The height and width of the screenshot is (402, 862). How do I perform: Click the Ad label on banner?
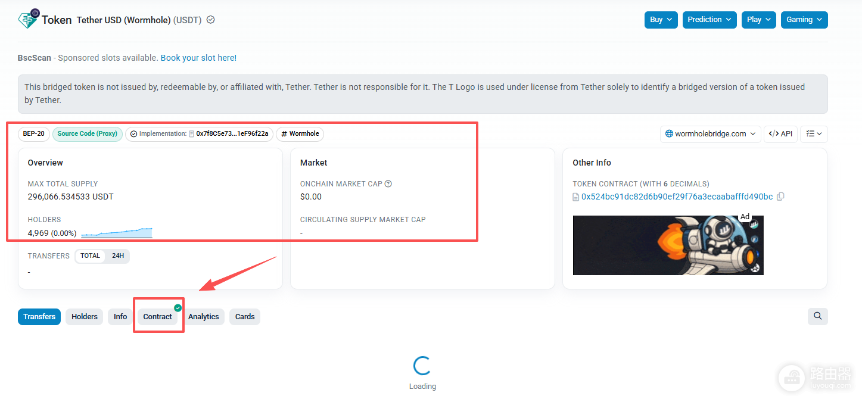click(745, 217)
